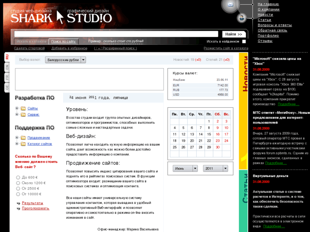Open the 2011 year dropdown
The height and width of the screenshot is (232, 310).
(x=215, y=169)
